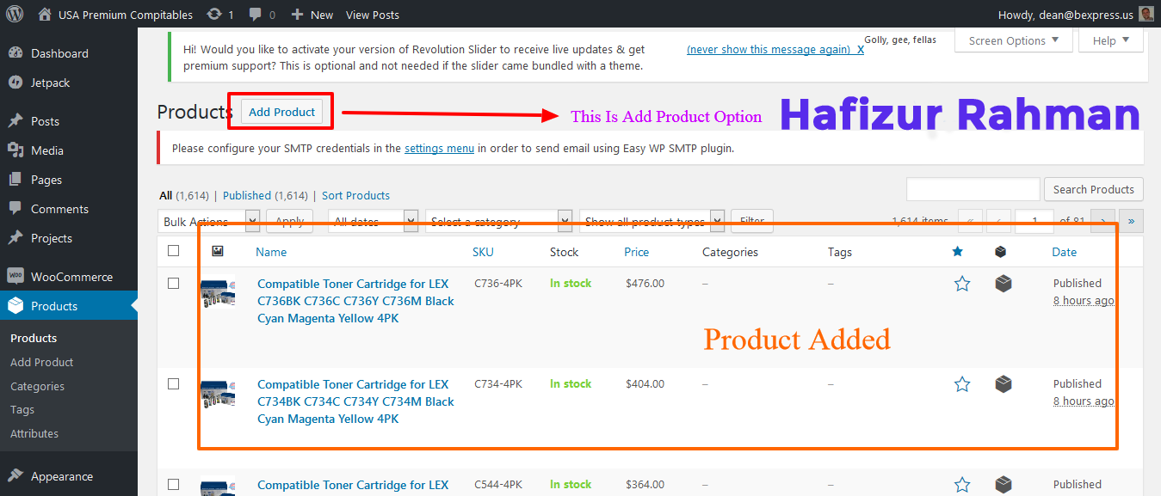1161x496 pixels.
Task: Click the Posts pushpin icon
Action: (x=15, y=121)
